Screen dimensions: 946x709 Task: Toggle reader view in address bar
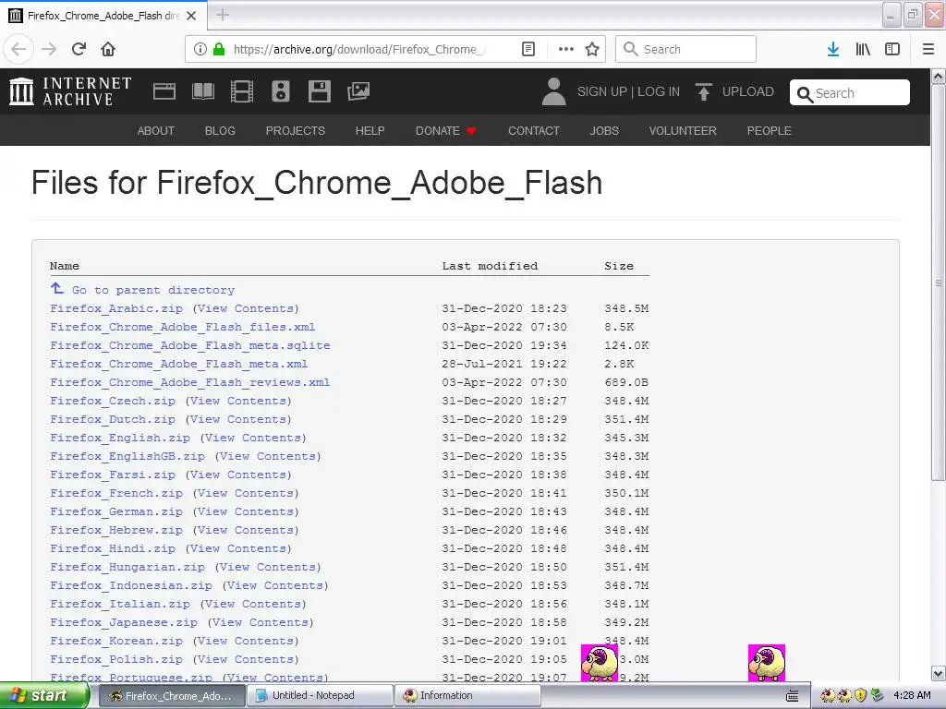528,49
